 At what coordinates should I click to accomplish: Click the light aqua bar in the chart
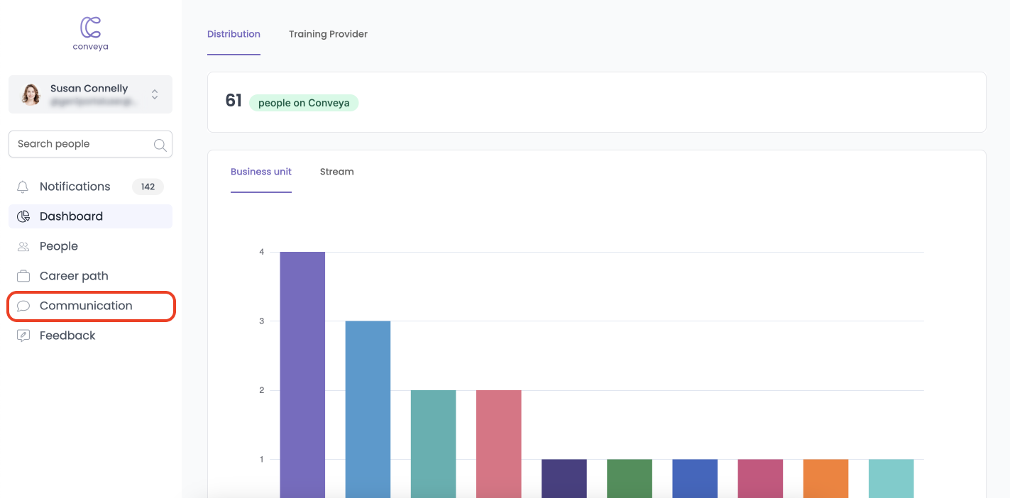point(891,478)
